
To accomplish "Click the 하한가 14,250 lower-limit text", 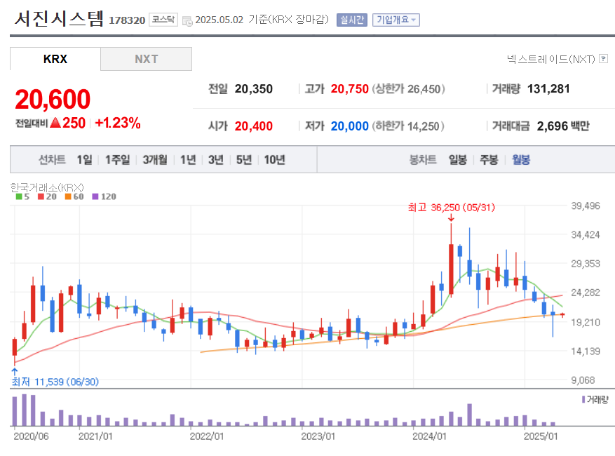I will 408,126.
